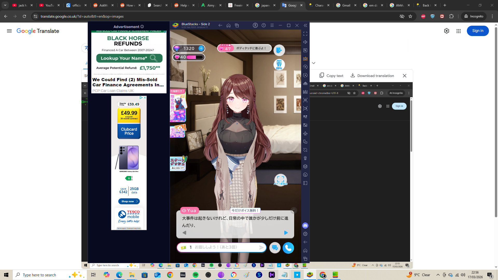Click the address bar URL
Viewport: 498px width, 280px height.
pyautogui.click(x=82, y=16)
